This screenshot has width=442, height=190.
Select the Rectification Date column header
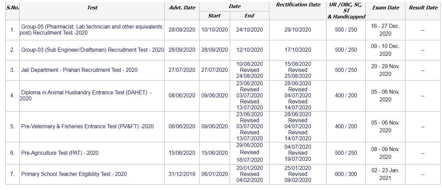[298, 5]
